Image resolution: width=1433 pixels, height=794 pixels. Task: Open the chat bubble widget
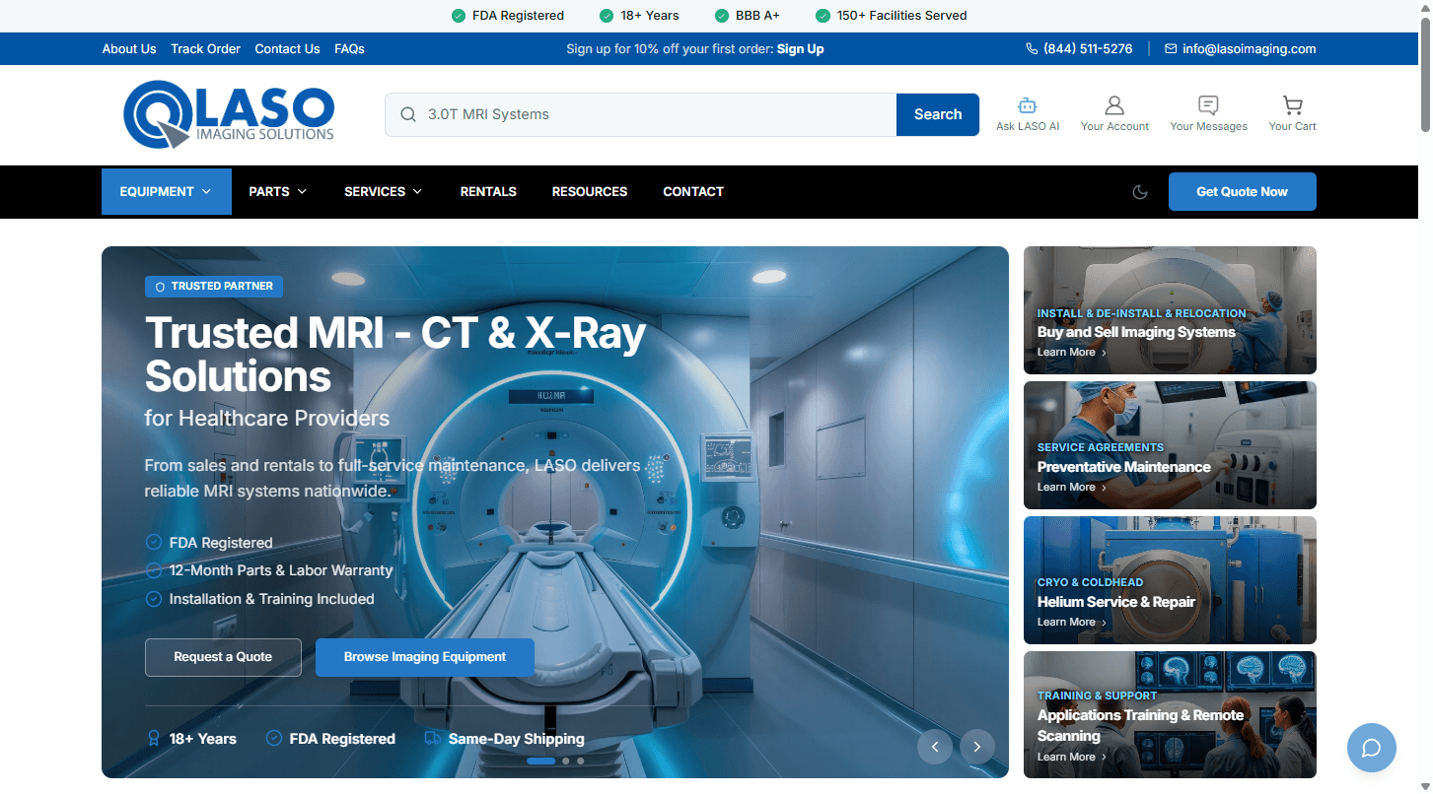point(1371,748)
